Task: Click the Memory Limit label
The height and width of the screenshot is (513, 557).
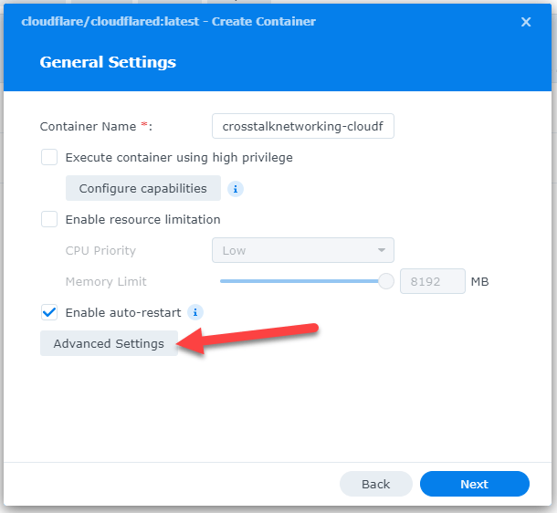Action: [x=106, y=281]
